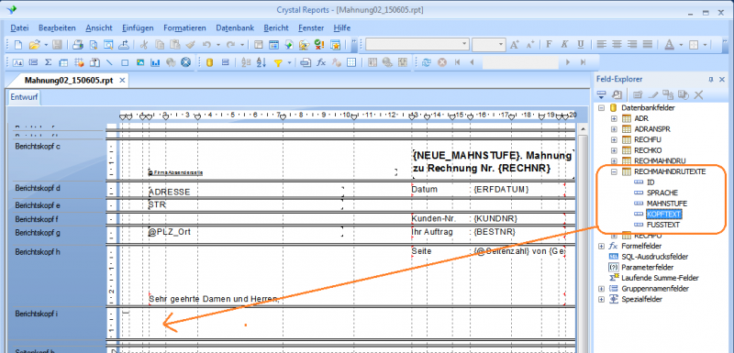Toggle justified text alignment
Image resolution: width=734 pixels, height=353 pixels.
(x=648, y=45)
